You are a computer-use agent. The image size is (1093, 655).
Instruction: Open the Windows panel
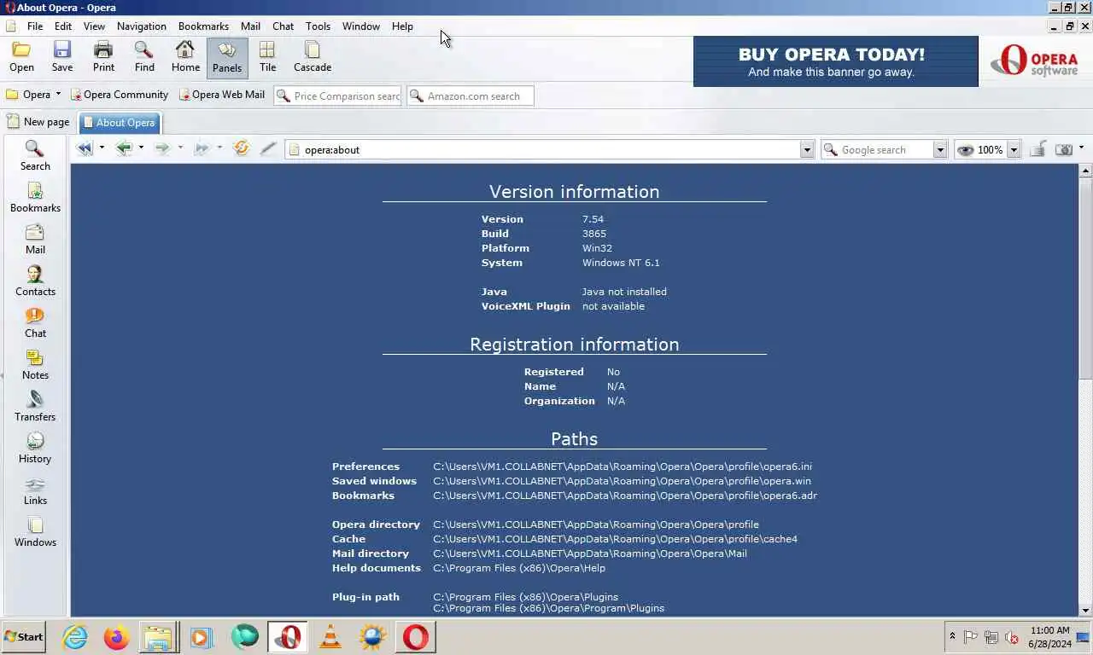click(35, 532)
